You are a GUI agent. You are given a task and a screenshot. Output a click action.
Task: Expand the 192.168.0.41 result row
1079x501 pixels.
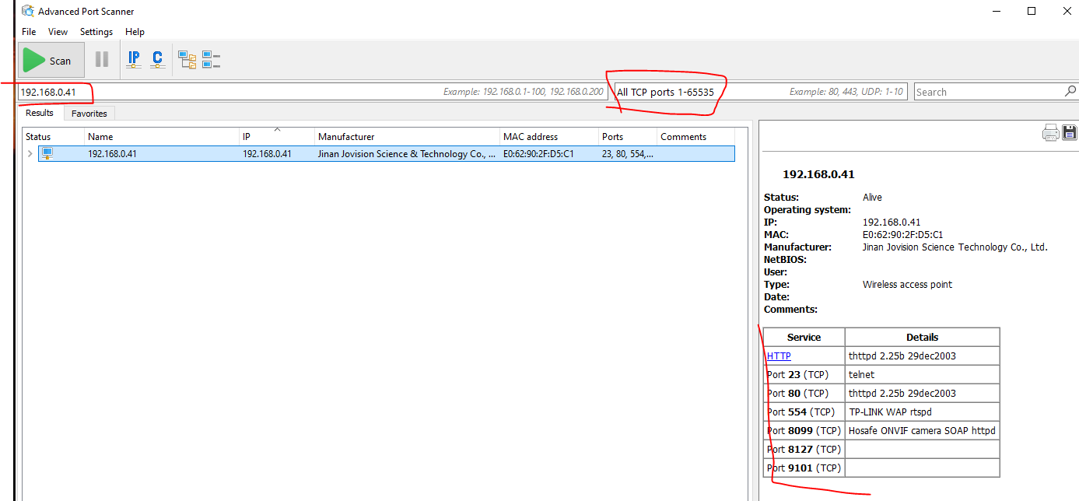click(30, 154)
